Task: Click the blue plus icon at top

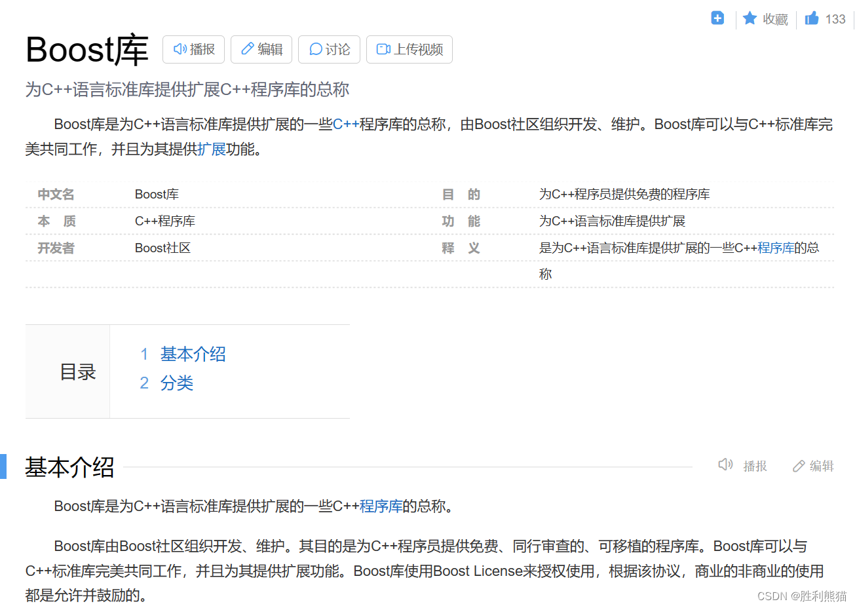Action: pos(717,18)
